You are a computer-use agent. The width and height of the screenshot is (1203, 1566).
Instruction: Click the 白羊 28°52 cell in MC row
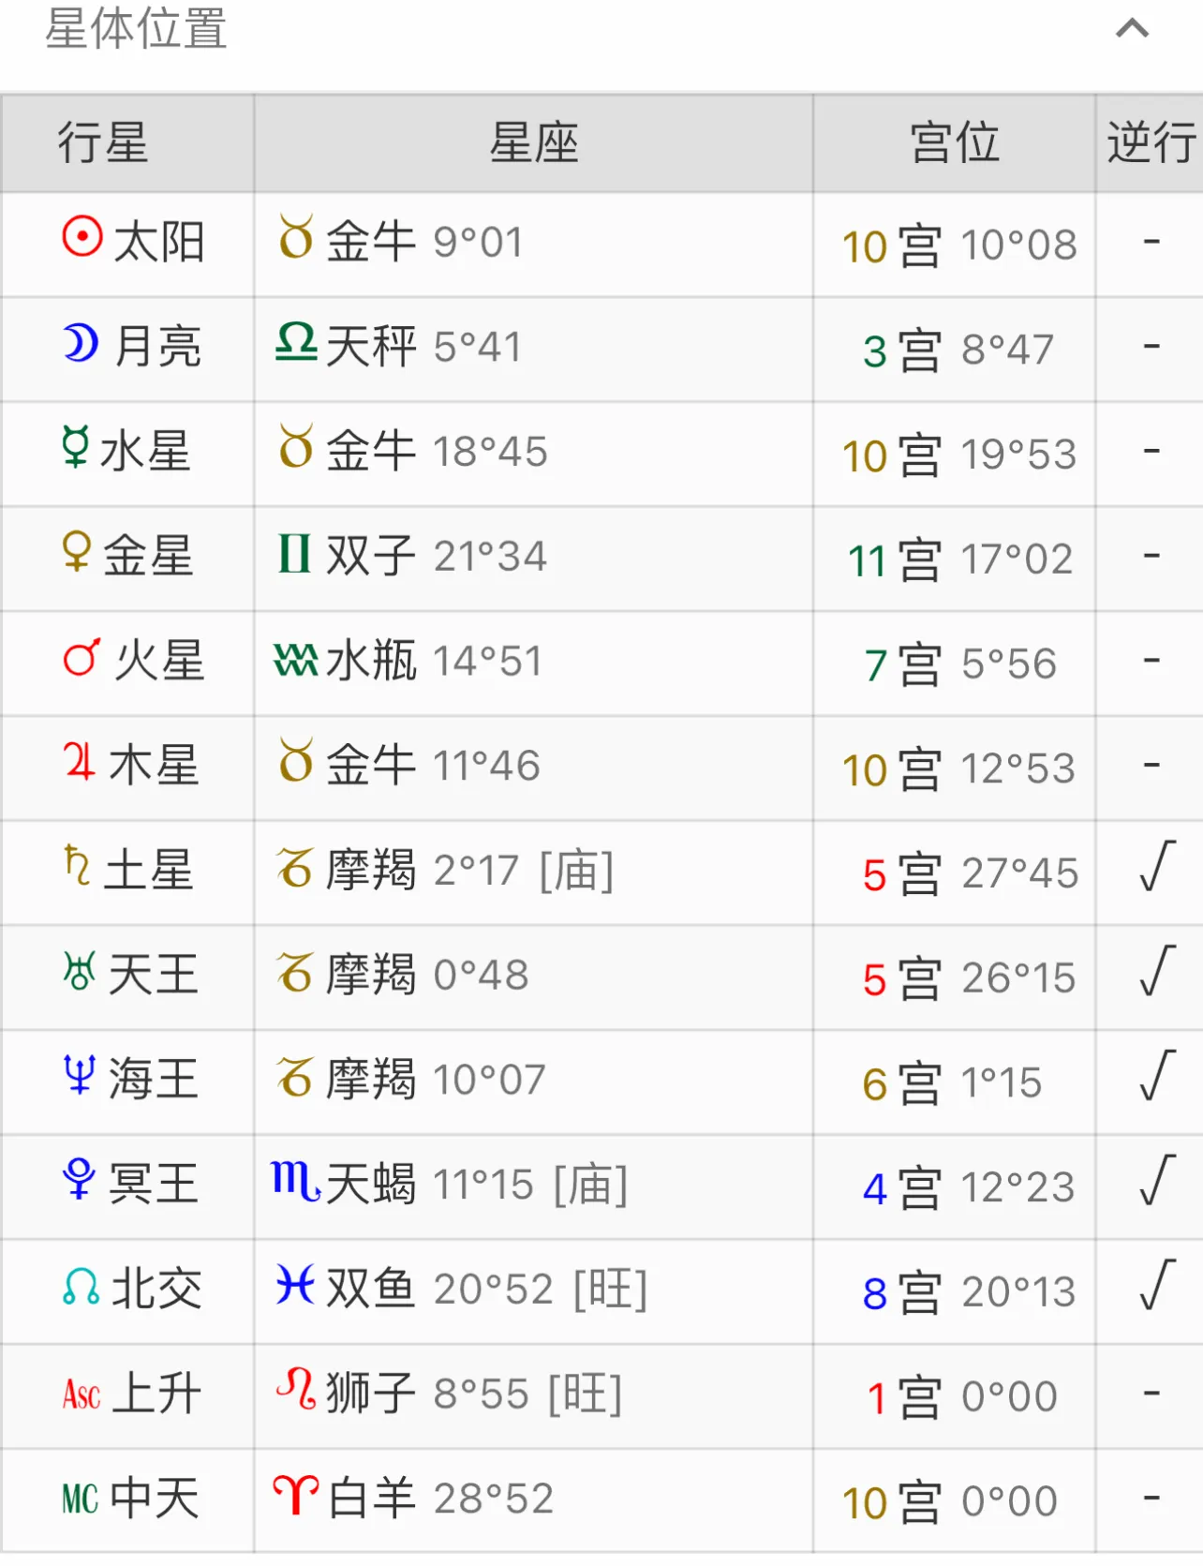coord(440,1498)
